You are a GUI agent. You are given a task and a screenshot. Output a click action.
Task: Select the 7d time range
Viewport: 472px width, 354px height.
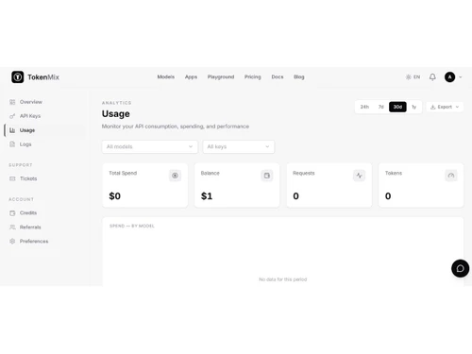click(380, 107)
